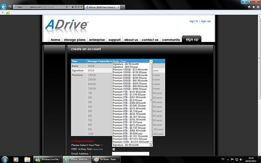The width and height of the screenshot is (261, 163).
Task: Choose Premium 250GB - $339.50/year option
Action: (131, 78)
